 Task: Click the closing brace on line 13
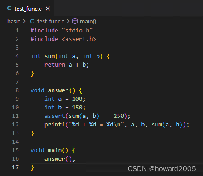click(32, 133)
